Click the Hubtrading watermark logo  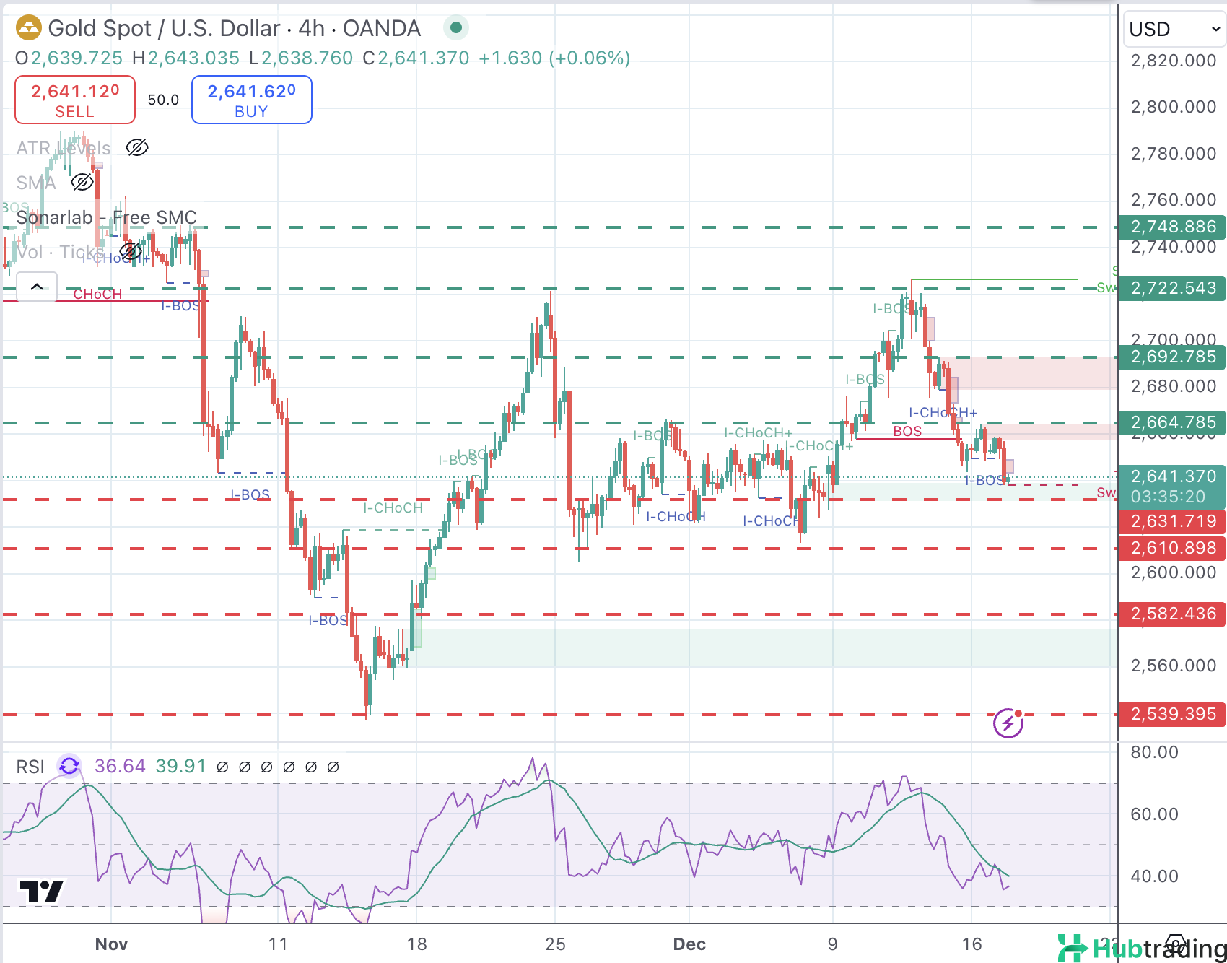pos(1140,948)
